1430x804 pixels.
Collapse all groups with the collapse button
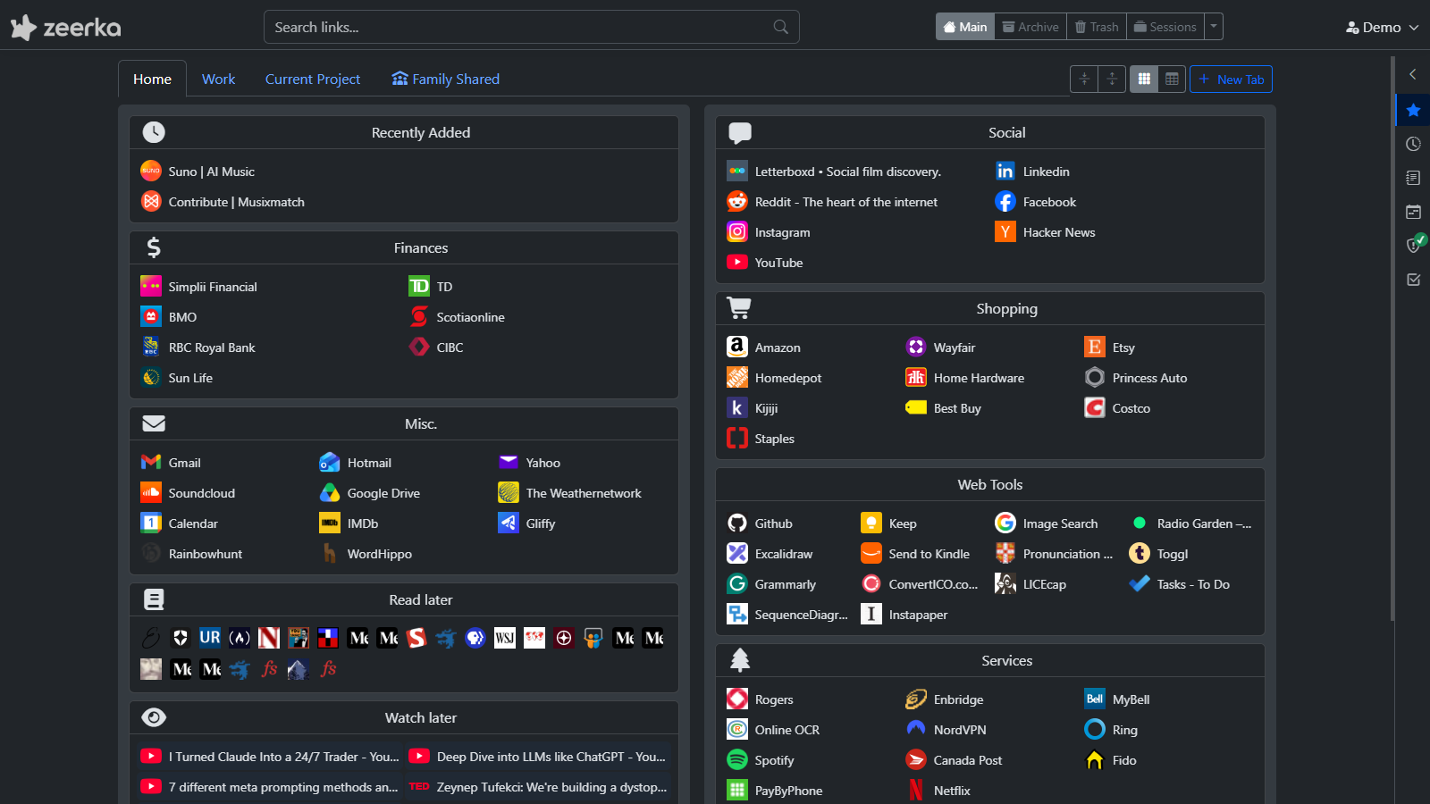click(1084, 79)
